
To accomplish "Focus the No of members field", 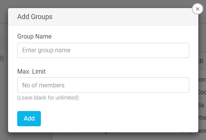I will (103, 85).
